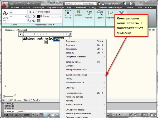This screenshot has height=118, width=158.
Task: Click the blue Help question mark icon
Action: click(x=131, y=4)
